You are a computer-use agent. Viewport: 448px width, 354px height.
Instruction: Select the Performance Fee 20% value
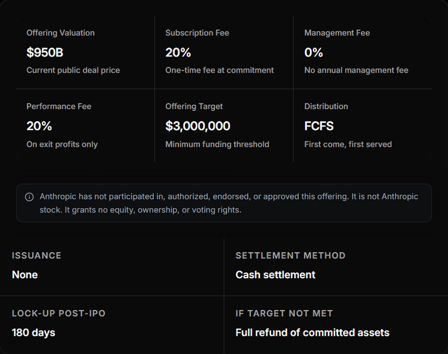[x=39, y=126]
